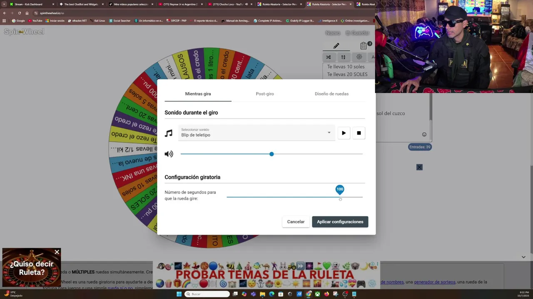Click the Entradas: 39 badge

point(420,147)
